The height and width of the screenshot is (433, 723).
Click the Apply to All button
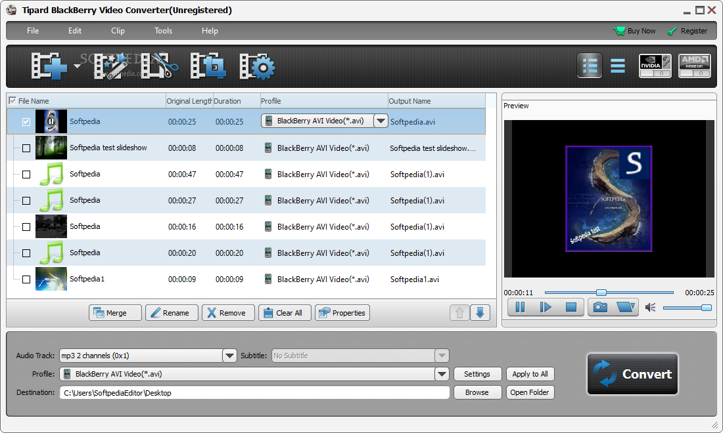[x=530, y=374]
